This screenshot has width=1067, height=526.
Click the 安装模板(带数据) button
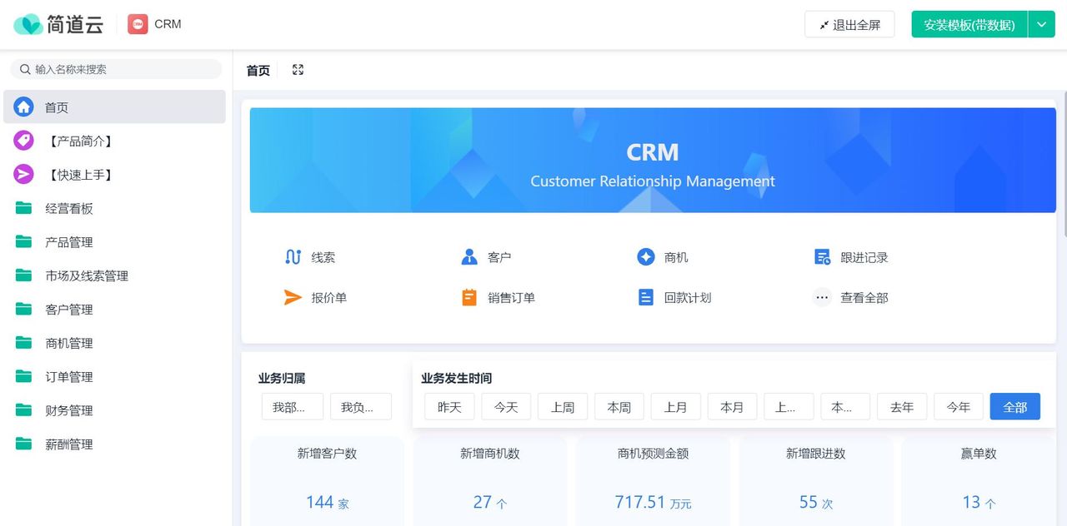[x=969, y=24]
